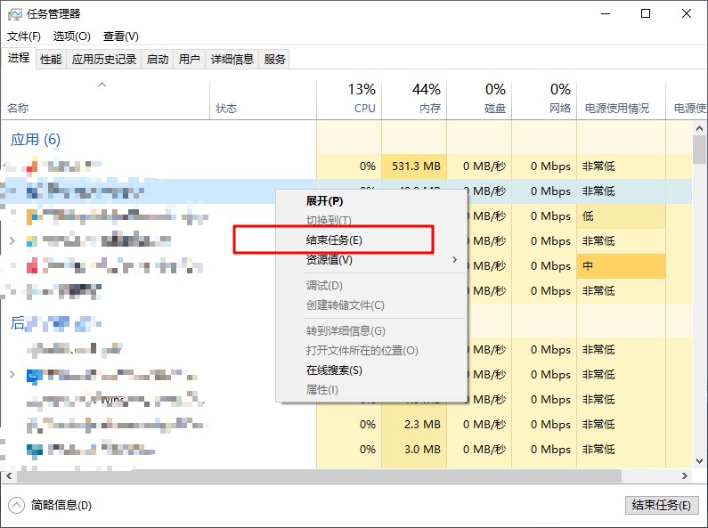This screenshot has height=528, width=708.
Task: Click the horizontal scrollbar left arrow
Action: click(7, 475)
